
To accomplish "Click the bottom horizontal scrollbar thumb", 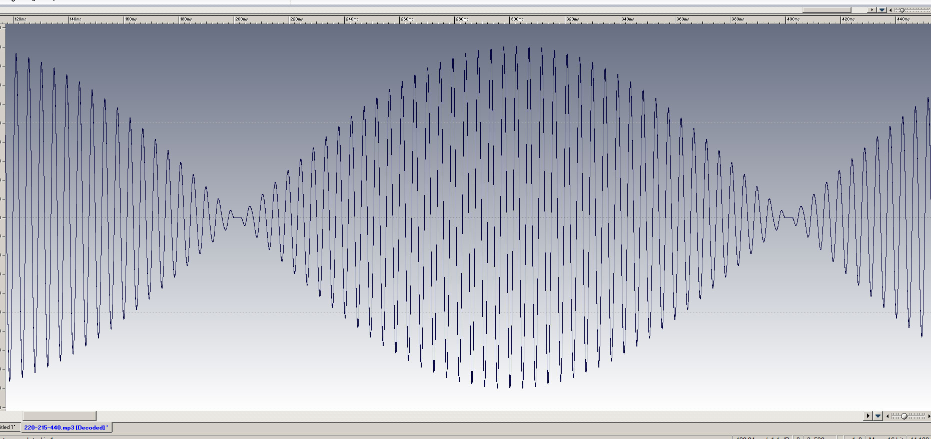I will pyautogui.click(x=59, y=416).
